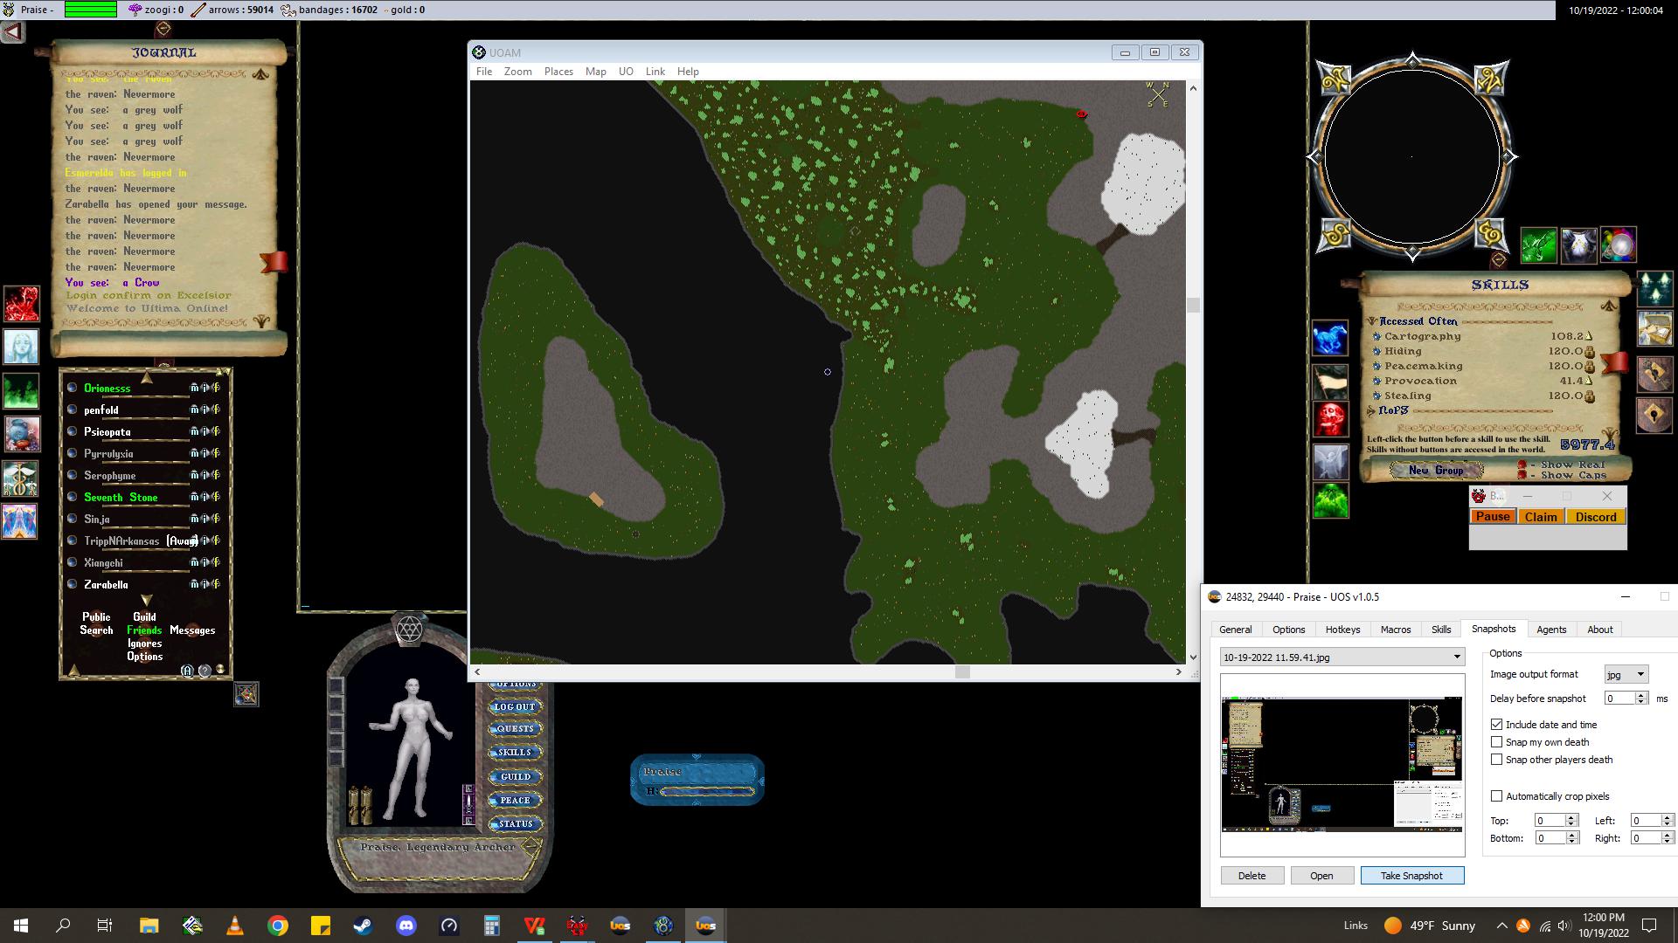Click the small compass icon beside friends list
This screenshot has width=1678, height=943.
pyautogui.click(x=246, y=694)
